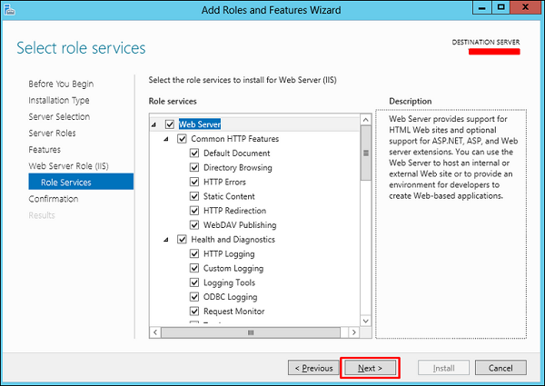Toggle the Directory Browsing checkbox

pyautogui.click(x=194, y=168)
